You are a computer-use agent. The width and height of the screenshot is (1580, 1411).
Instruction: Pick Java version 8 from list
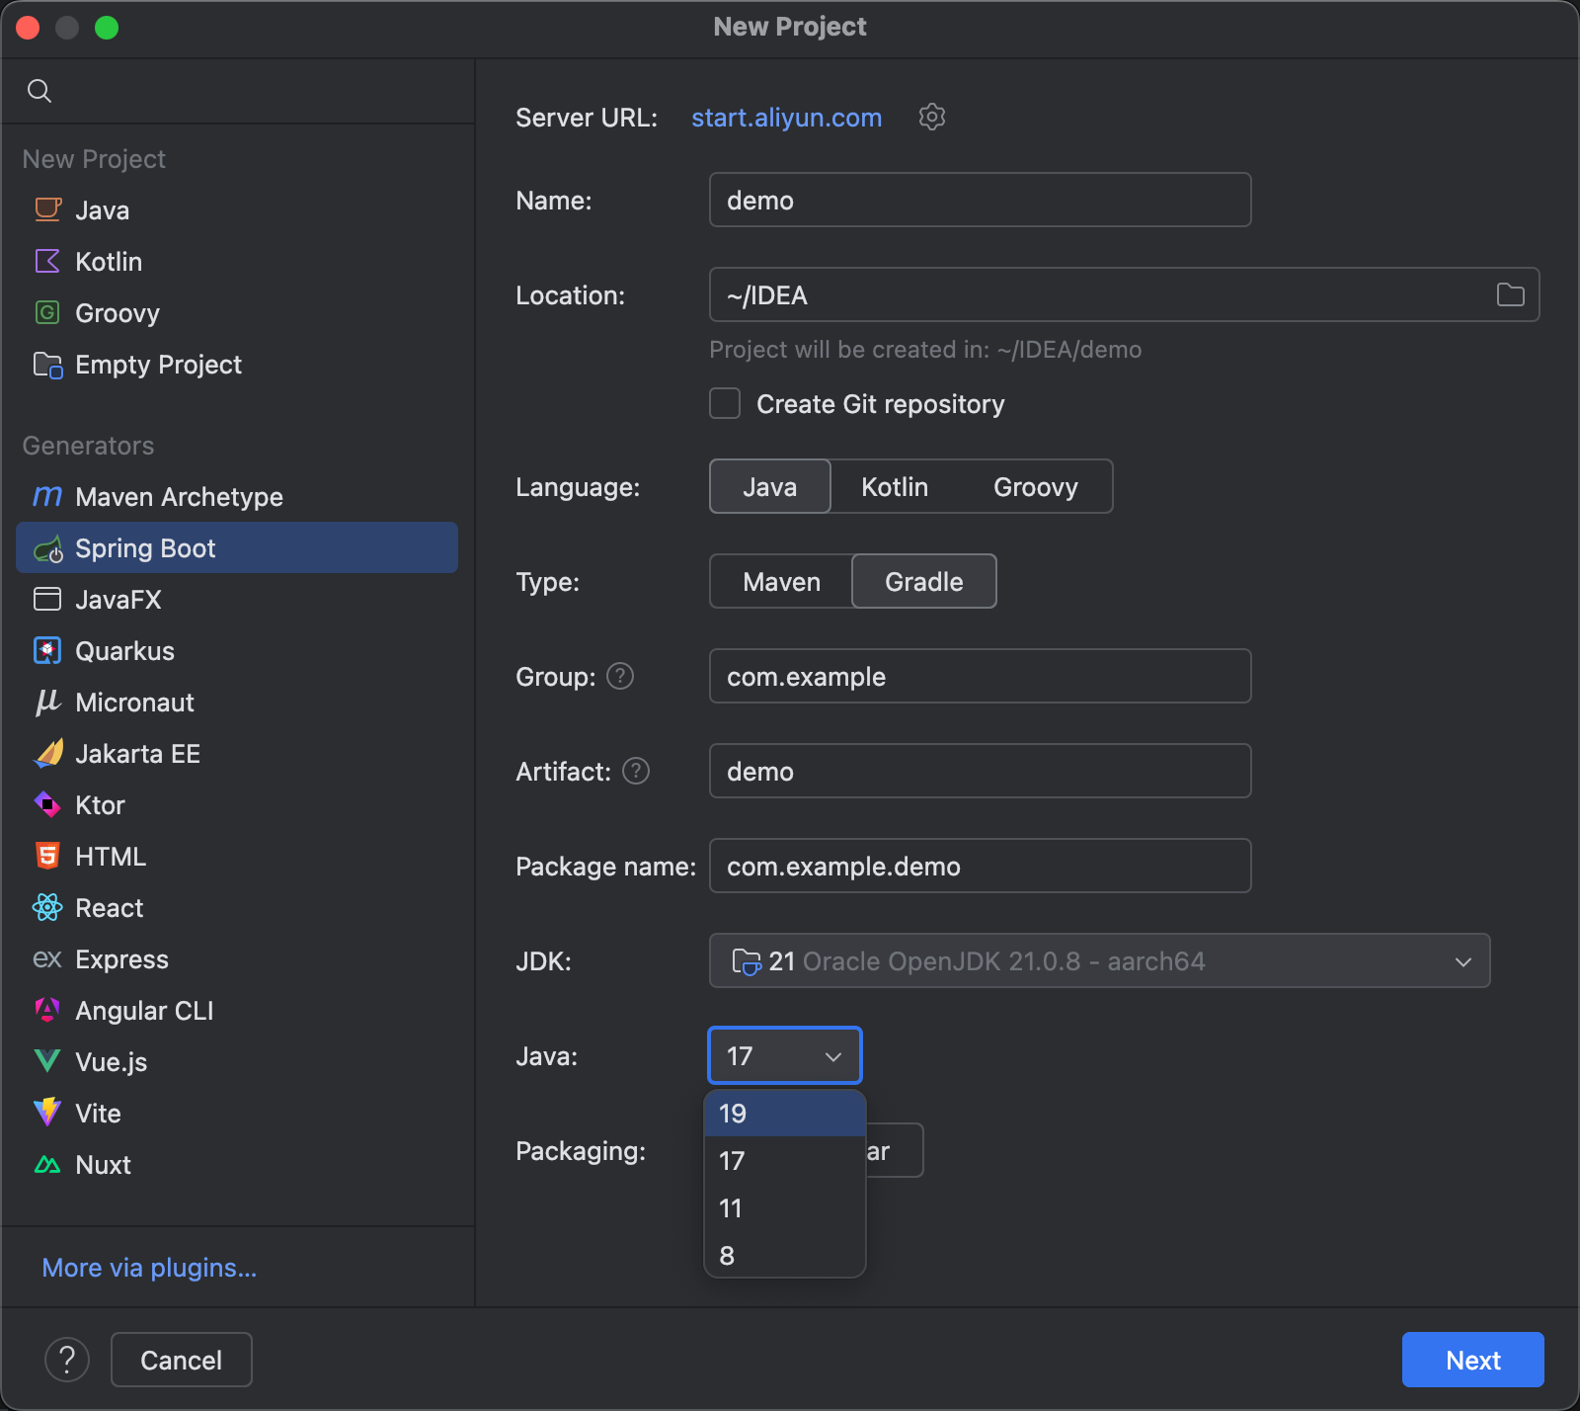point(785,1256)
